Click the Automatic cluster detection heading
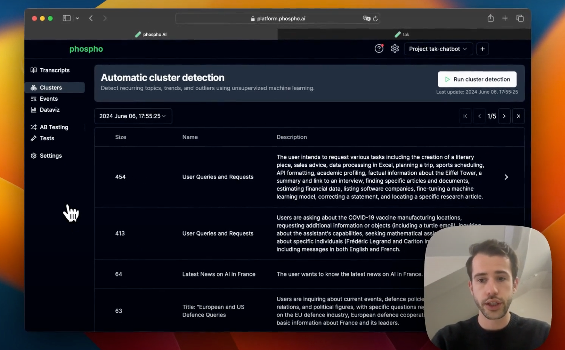This screenshot has height=350, width=565. coord(162,78)
